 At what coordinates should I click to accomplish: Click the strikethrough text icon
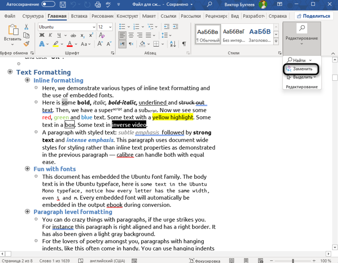click(x=74, y=35)
